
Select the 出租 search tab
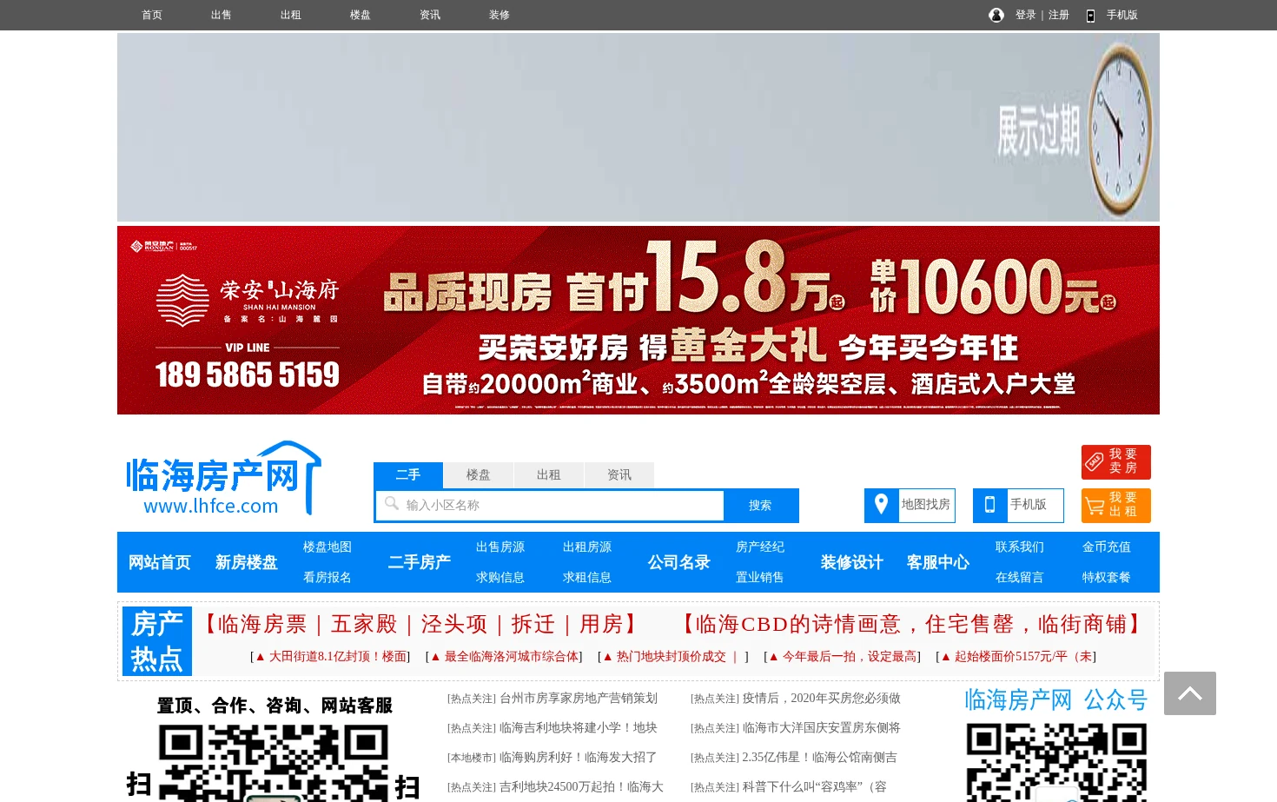tap(549, 474)
